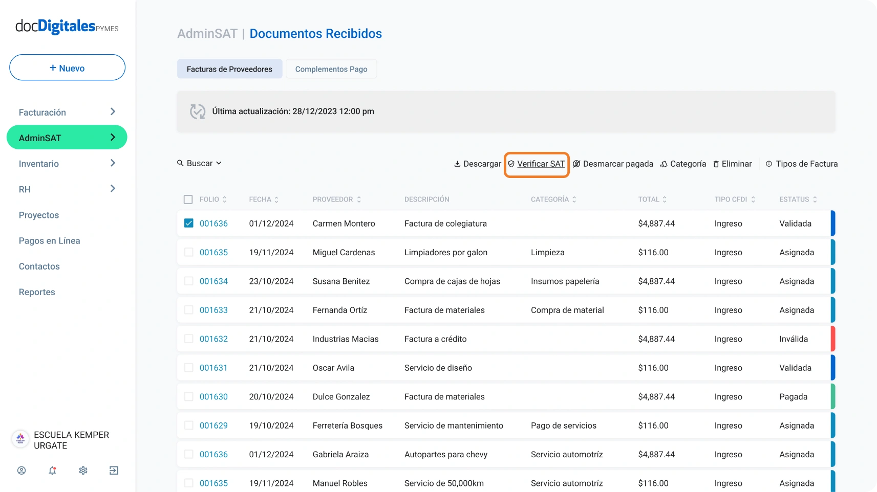Image resolution: width=877 pixels, height=492 pixels.
Task: Click the download arrow icon beside Descargar
Action: pyautogui.click(x=457, y=164)
